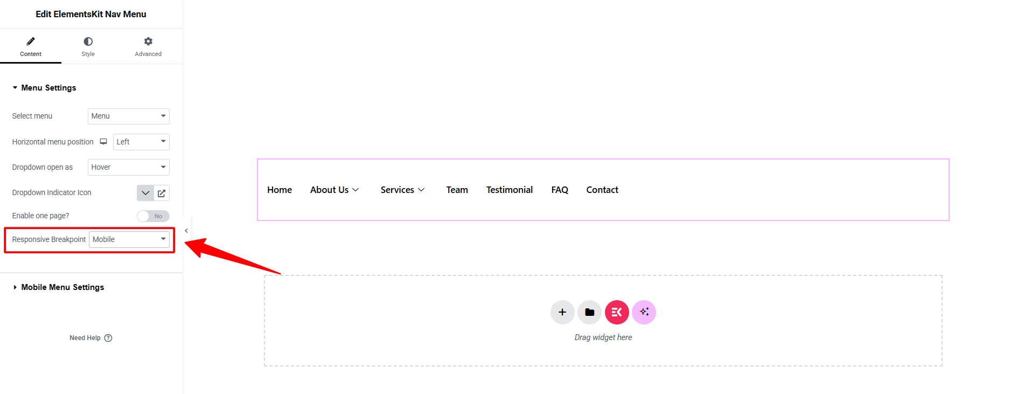The width and height of the screenshot is (1017, 394).
Task: Collapse the editor panel with arrow handle
Action: coord(186,231)
